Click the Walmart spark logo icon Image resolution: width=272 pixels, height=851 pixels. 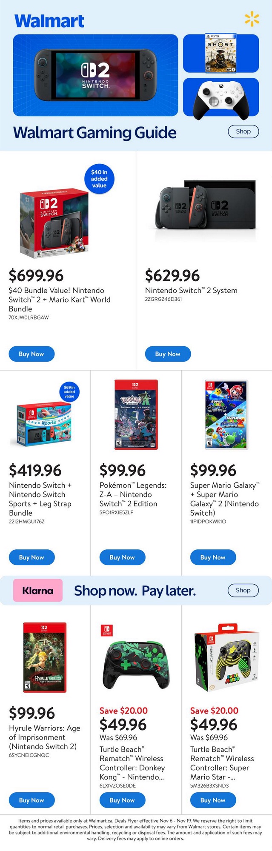[252, 19]
